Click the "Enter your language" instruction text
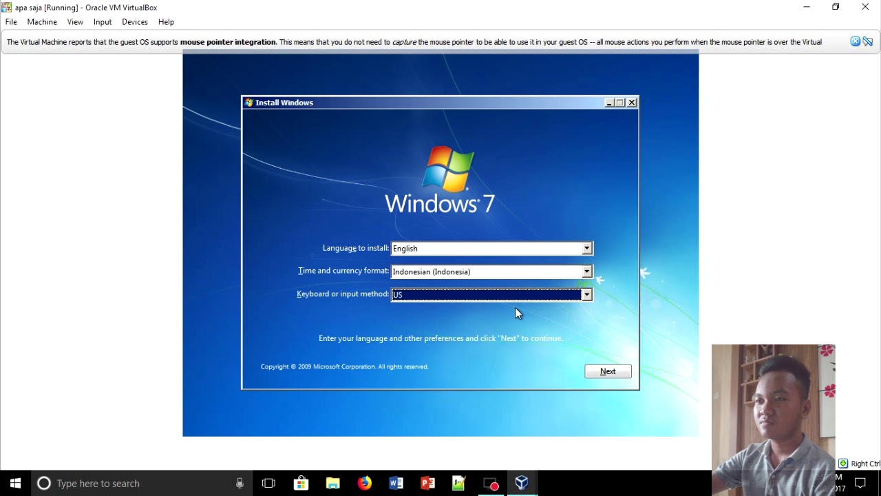This screenshot has height=496, width=881. (440, 338)
